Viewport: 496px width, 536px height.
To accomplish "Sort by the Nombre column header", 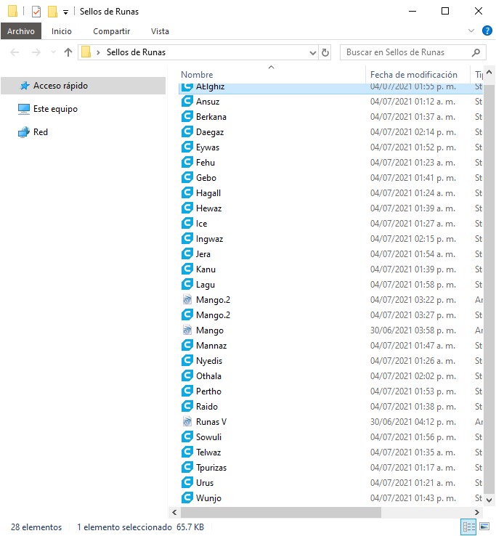I will click(x=197, y=75).
